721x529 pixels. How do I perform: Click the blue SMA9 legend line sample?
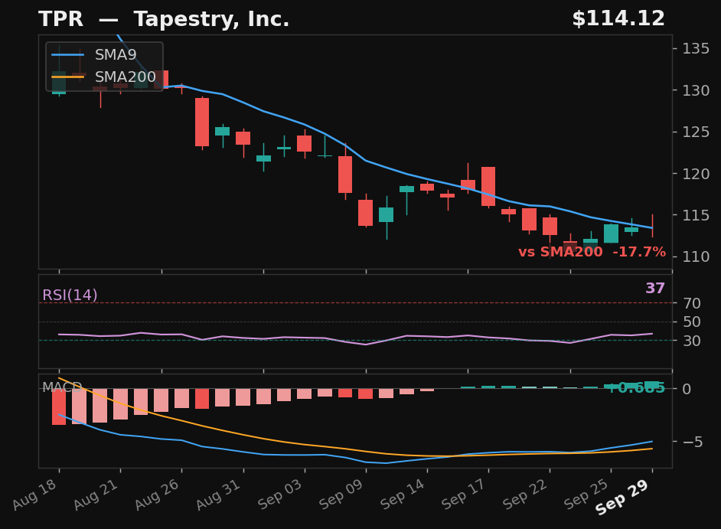[67, 55]
